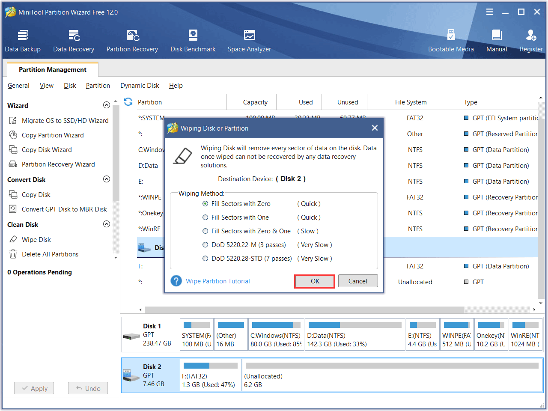Select the E: row in the partition list
This screenshot has height=411, width=548.
coord(337,182)
